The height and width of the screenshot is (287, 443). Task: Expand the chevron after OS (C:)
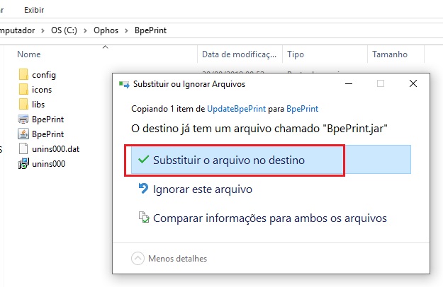tap(85, 30)
